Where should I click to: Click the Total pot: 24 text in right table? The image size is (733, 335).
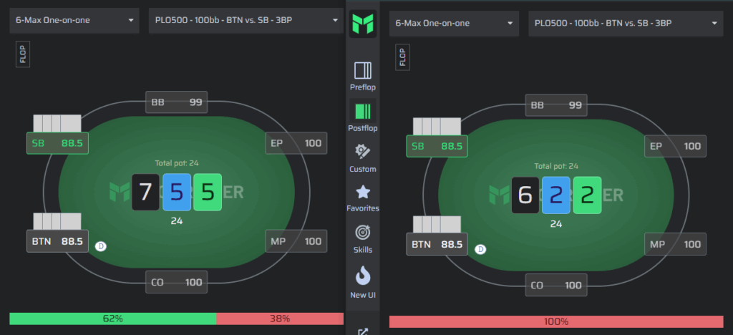tap(556, 166)
